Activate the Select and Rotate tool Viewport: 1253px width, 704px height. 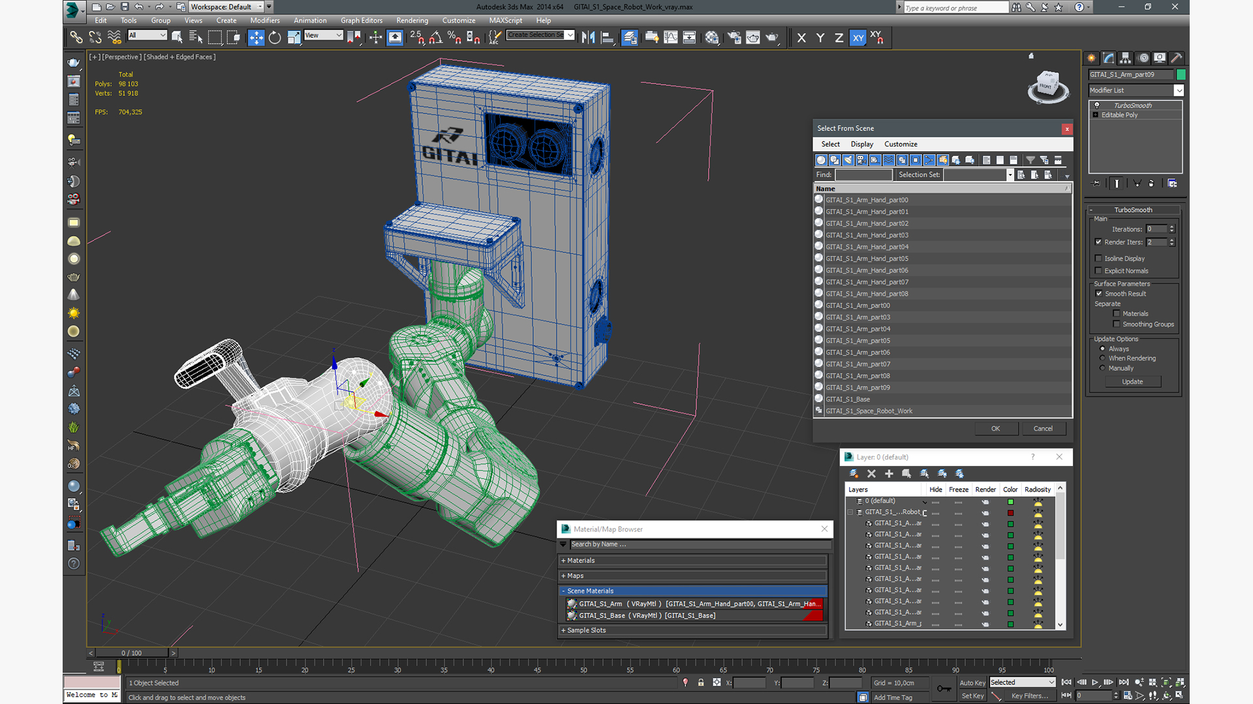275,38
